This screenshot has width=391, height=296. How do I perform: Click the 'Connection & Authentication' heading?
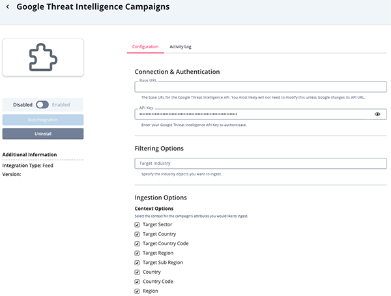tap(177, 72)
